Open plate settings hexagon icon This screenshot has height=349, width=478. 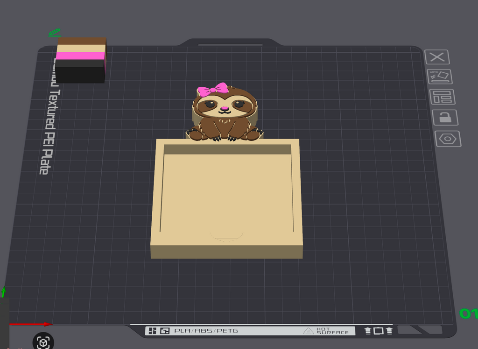coord(448,139)
